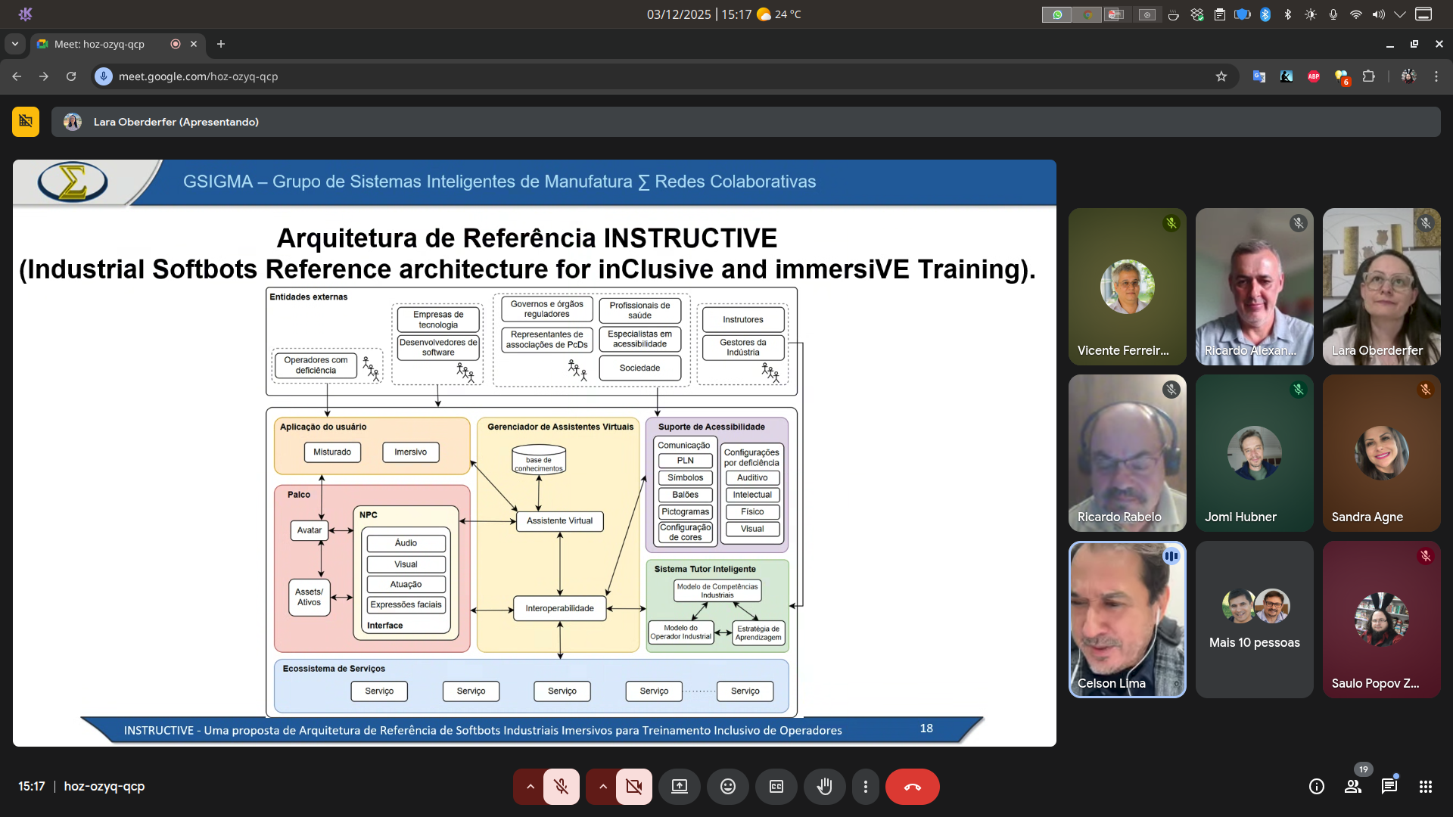Open the more options three-dot menu
Image resolution: width=1453 pixels, height=817 pixels.
tap(866, 787)
